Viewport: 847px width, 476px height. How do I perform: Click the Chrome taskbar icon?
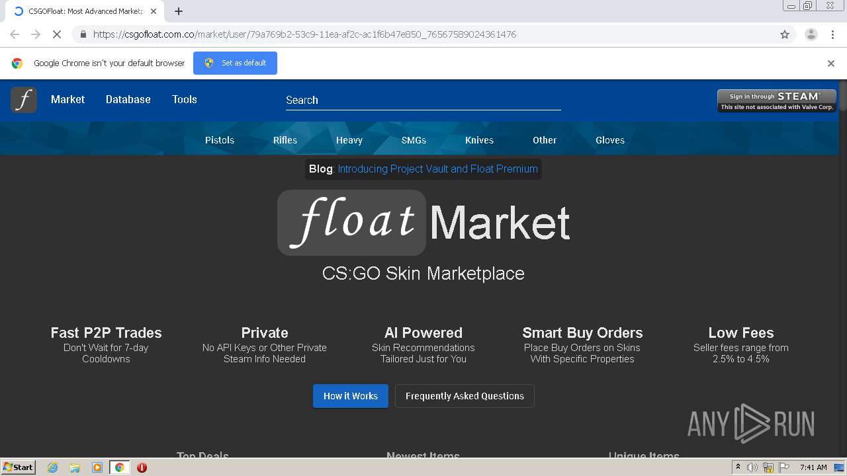click(x=120, y=467)
